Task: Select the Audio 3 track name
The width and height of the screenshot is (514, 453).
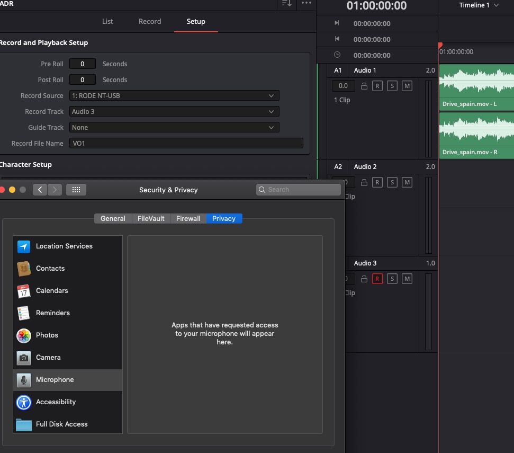Action: (x=365, y=263)
